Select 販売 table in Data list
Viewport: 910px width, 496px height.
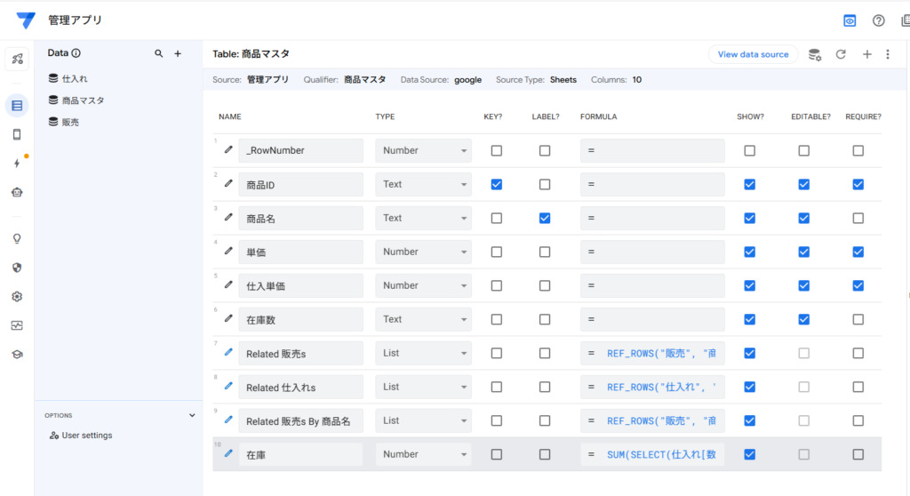click(x=70, y=122)
